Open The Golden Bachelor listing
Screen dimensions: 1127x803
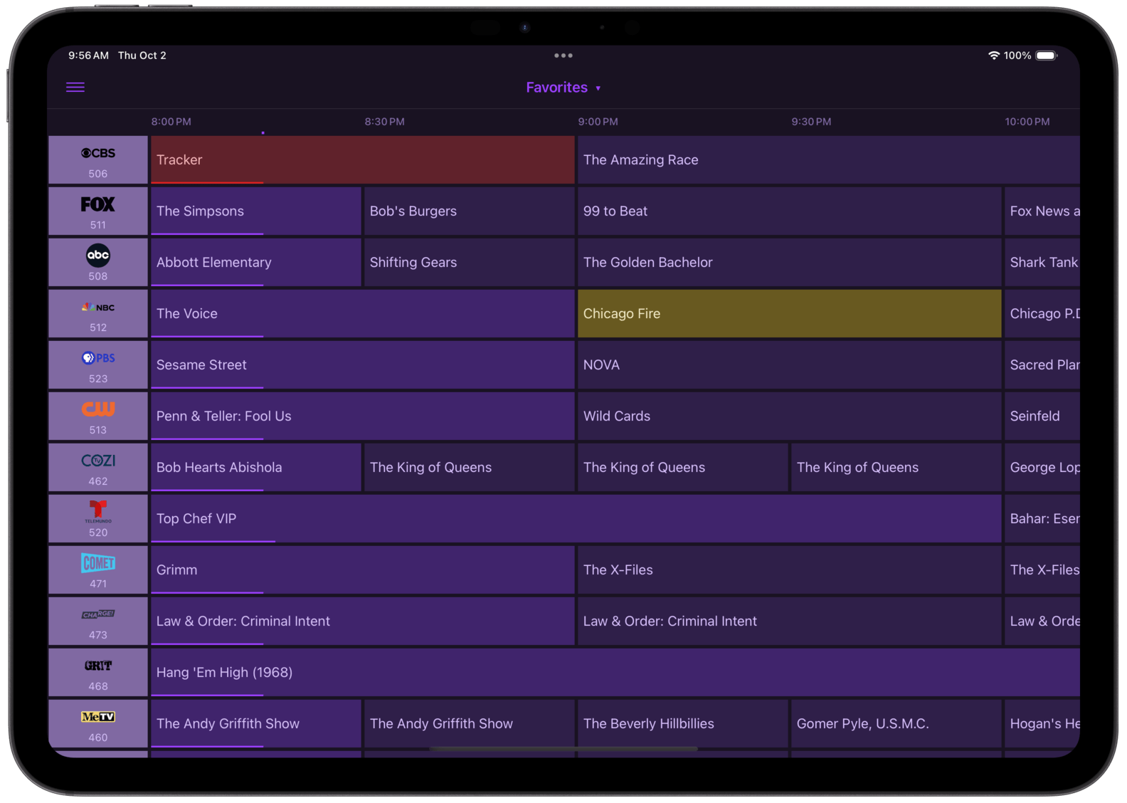(789, 263)
